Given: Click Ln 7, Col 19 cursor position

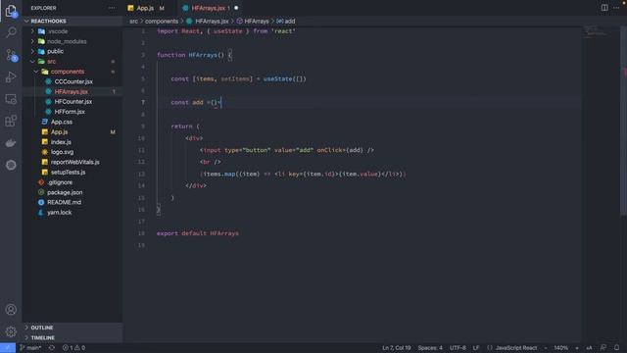Looking at the screenshot, I should [396, 348].
